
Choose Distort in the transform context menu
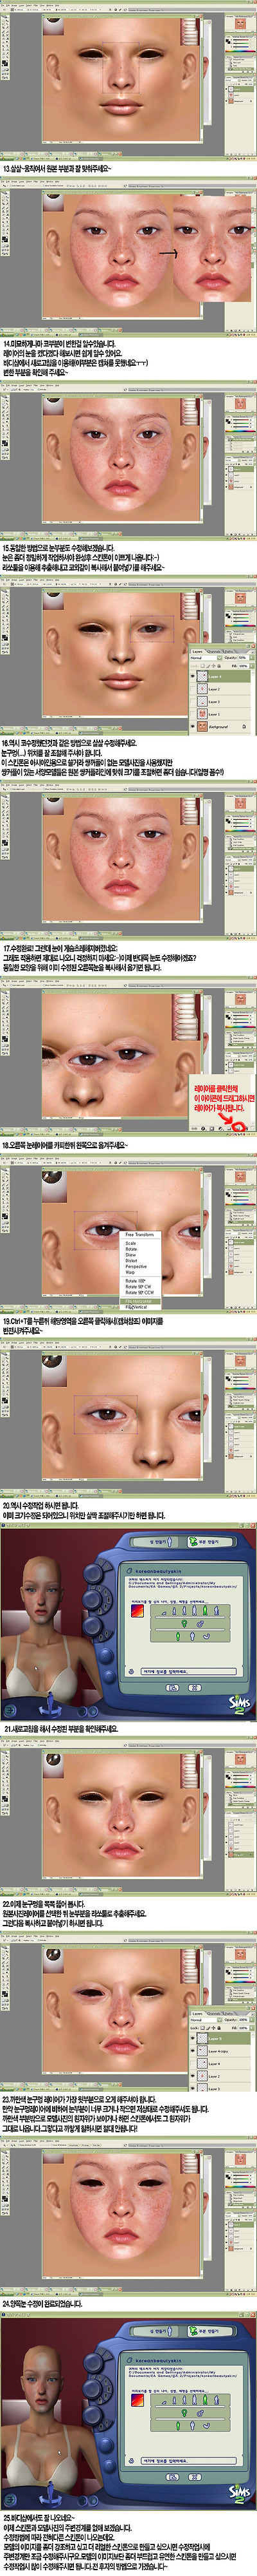132,1261
